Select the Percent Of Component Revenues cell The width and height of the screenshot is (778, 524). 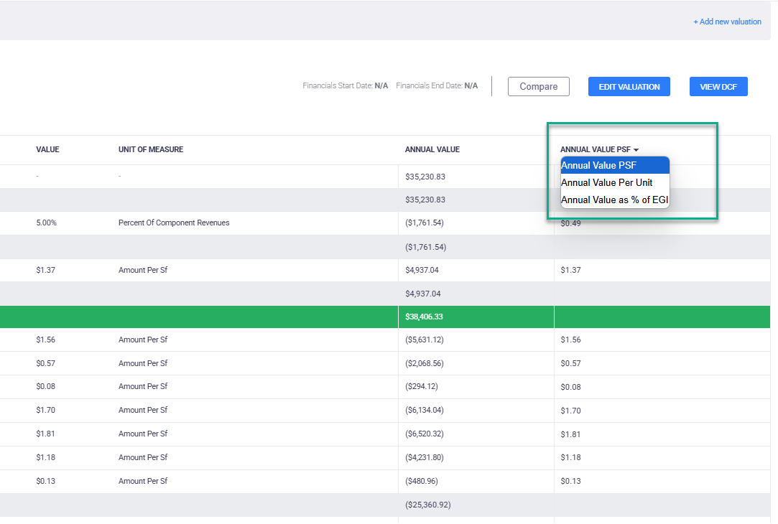click(x=174, y=223)
